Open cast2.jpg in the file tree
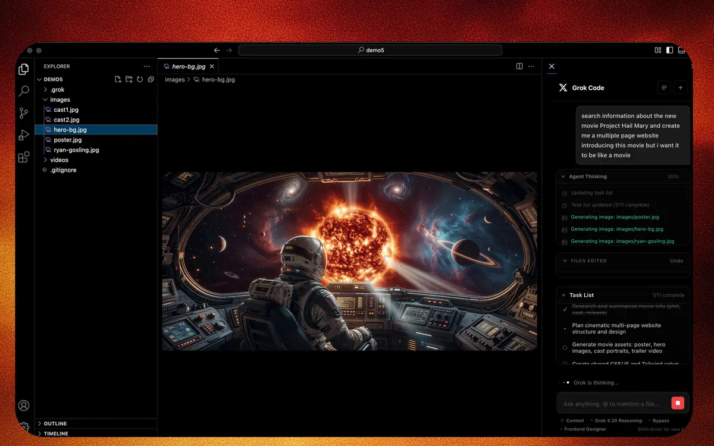 pyautogui.click(x=66, y=120)
